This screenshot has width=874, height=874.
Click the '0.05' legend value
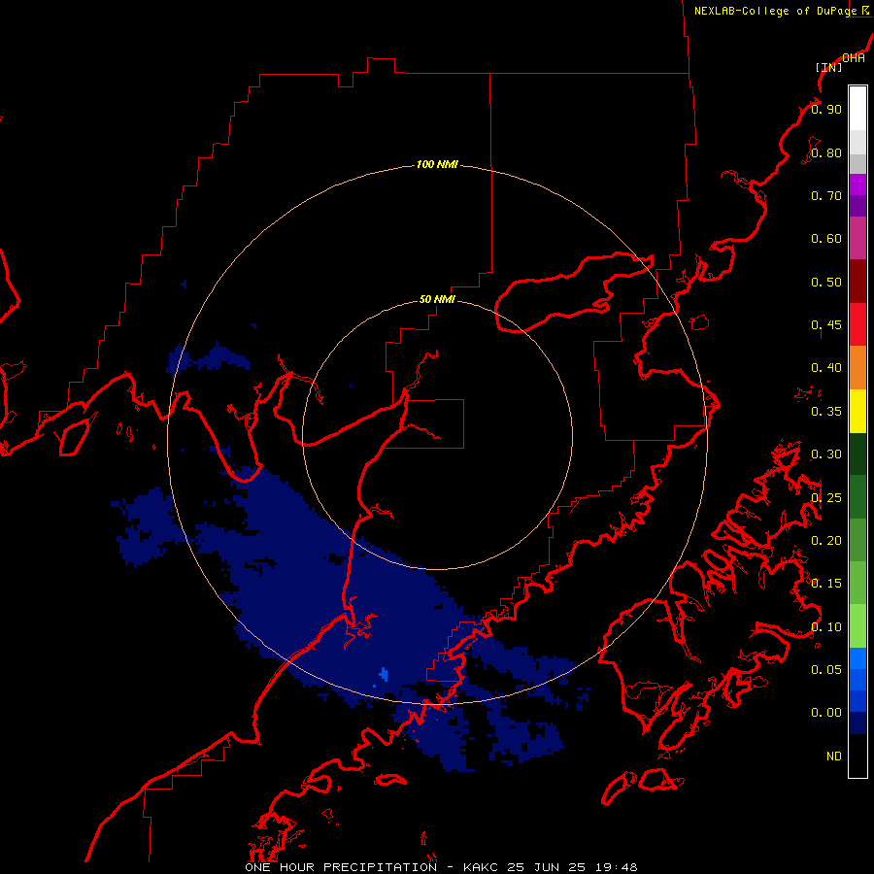(826, 670)
